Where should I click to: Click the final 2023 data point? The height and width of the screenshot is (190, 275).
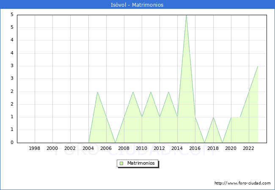coord(258,66)
